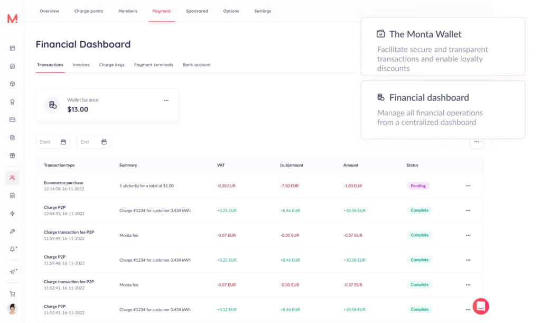Open the user profile avatar

coord(13,309)
